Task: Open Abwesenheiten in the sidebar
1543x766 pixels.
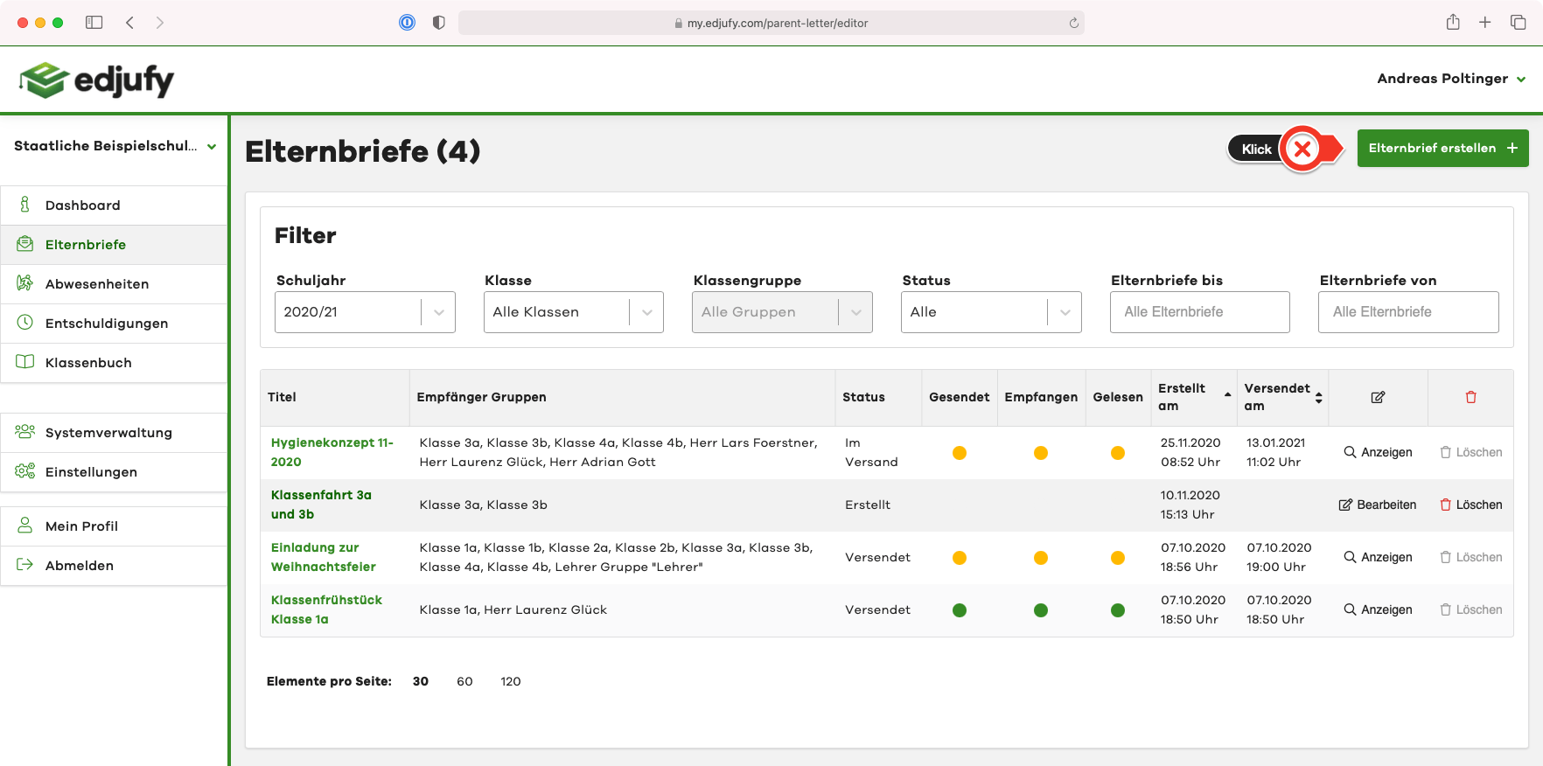Action: tap(97, 284)
